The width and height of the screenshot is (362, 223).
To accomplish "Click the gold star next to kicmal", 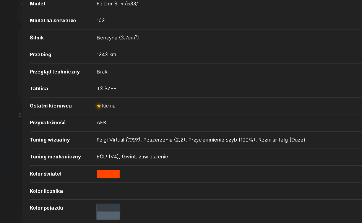I will 99,106.
